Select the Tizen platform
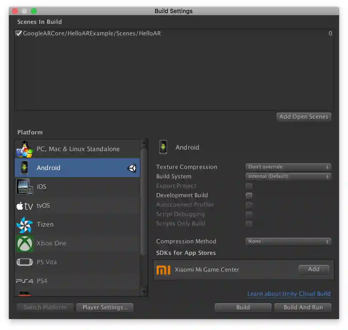 (x=78, y=224)
